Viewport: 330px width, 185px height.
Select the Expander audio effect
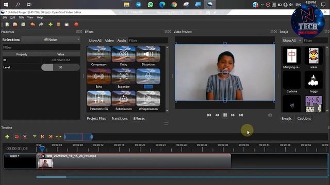pyautogui.click(x=124, y=78)
